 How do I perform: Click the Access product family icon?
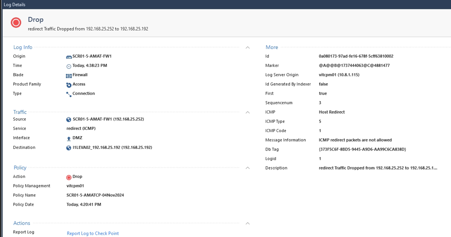point(69,85)
